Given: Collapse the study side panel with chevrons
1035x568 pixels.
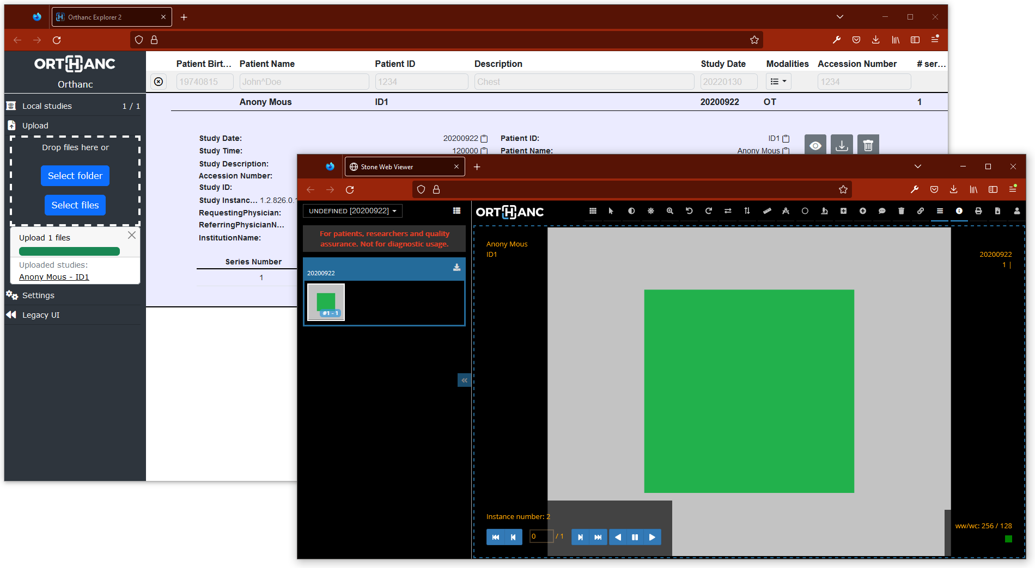Looking at the screenshot, I should coord(464,380).
